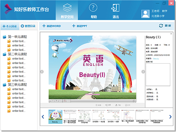Image resolution: width=176 pixels, height=132 pixels.
Task: Click the print icon below preview
Action: pos(126,105)
